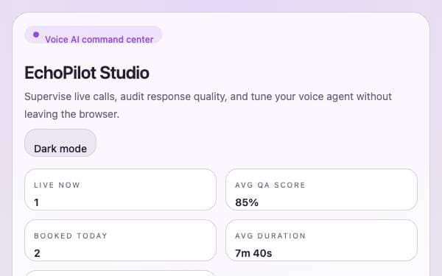Screen dimensions: 442x276
Task: Open the Avg QA Score card
Action: [x=321, y=190]
